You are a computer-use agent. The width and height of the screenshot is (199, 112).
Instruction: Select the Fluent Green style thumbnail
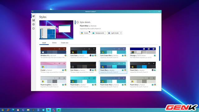click(83, 80)
